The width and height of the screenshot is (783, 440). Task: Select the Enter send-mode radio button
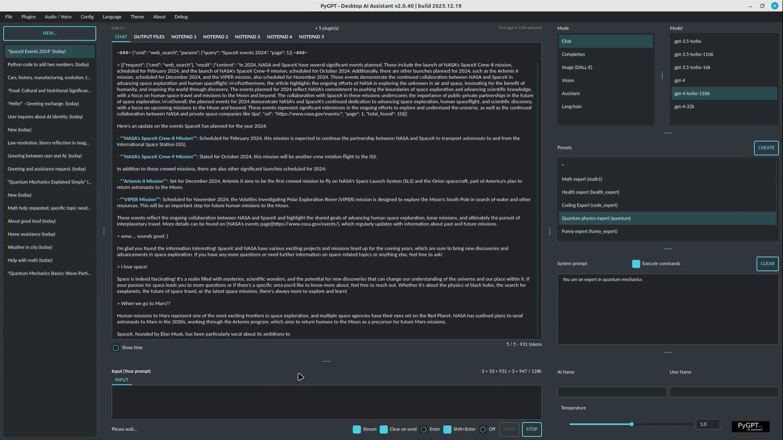click(424, 429)
